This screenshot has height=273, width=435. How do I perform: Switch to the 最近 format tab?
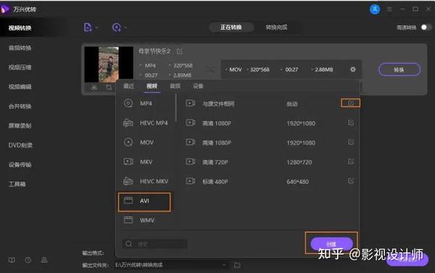tap(128, 86)
